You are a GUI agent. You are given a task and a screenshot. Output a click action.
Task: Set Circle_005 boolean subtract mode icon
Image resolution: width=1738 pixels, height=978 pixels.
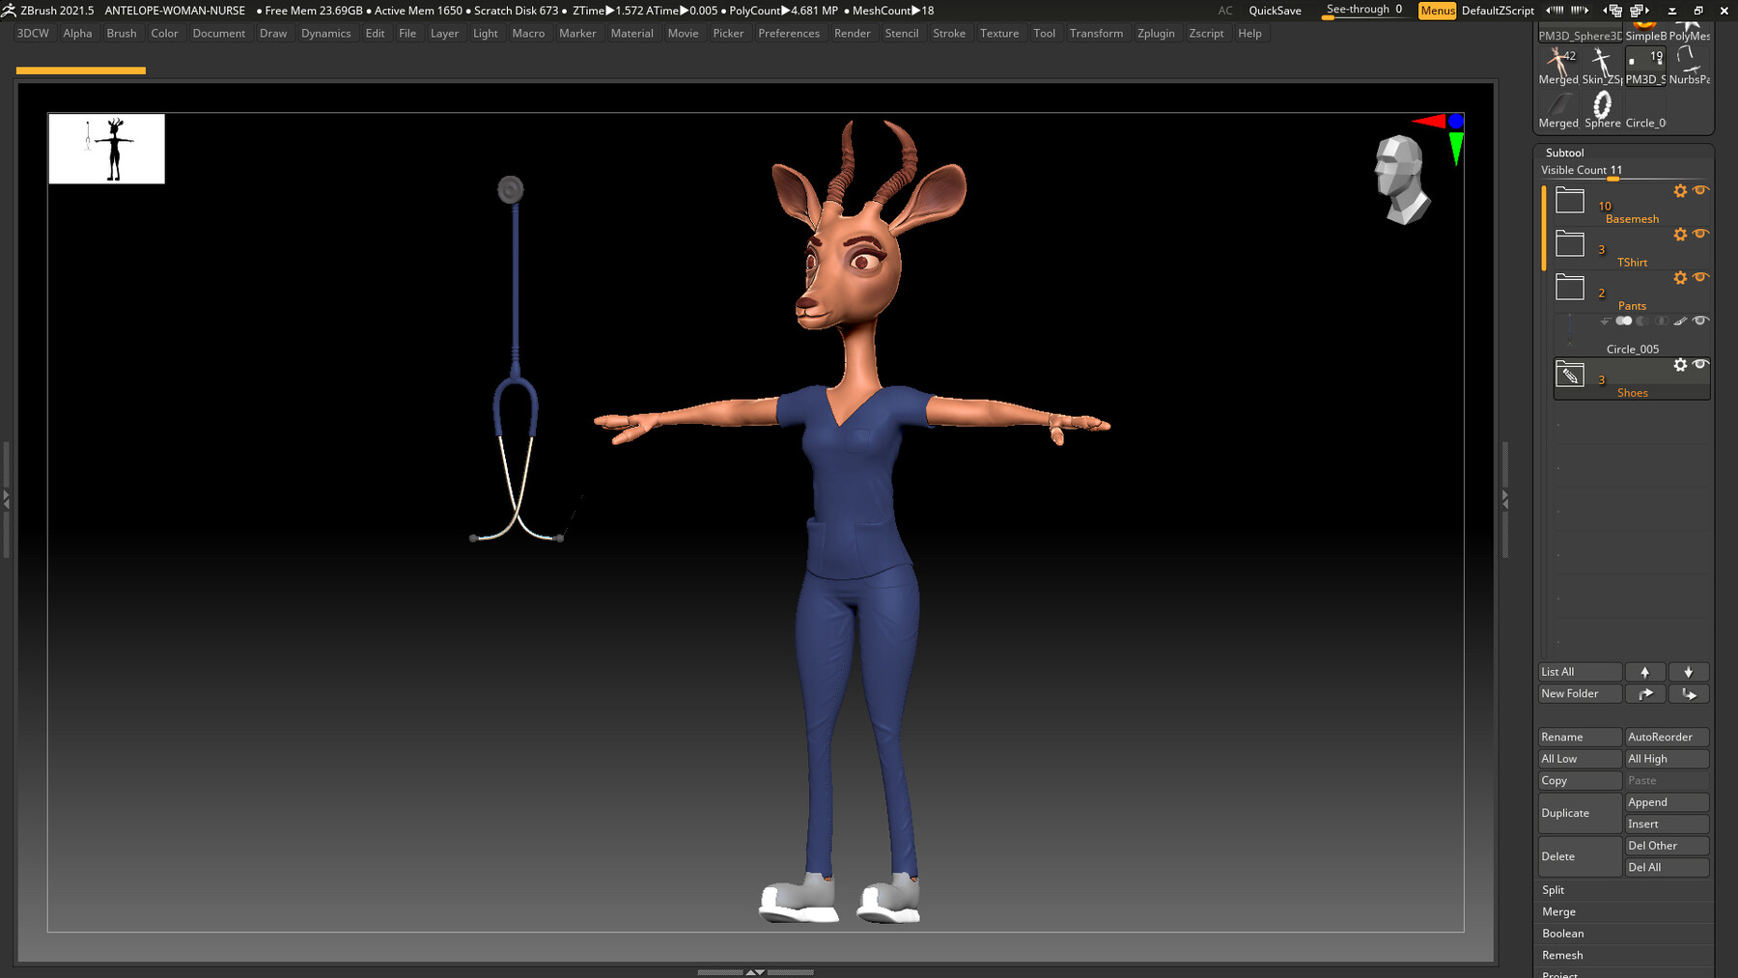tap(1642, 321)
